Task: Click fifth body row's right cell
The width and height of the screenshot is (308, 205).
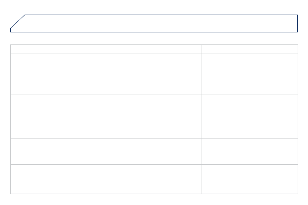Action: 249,152
